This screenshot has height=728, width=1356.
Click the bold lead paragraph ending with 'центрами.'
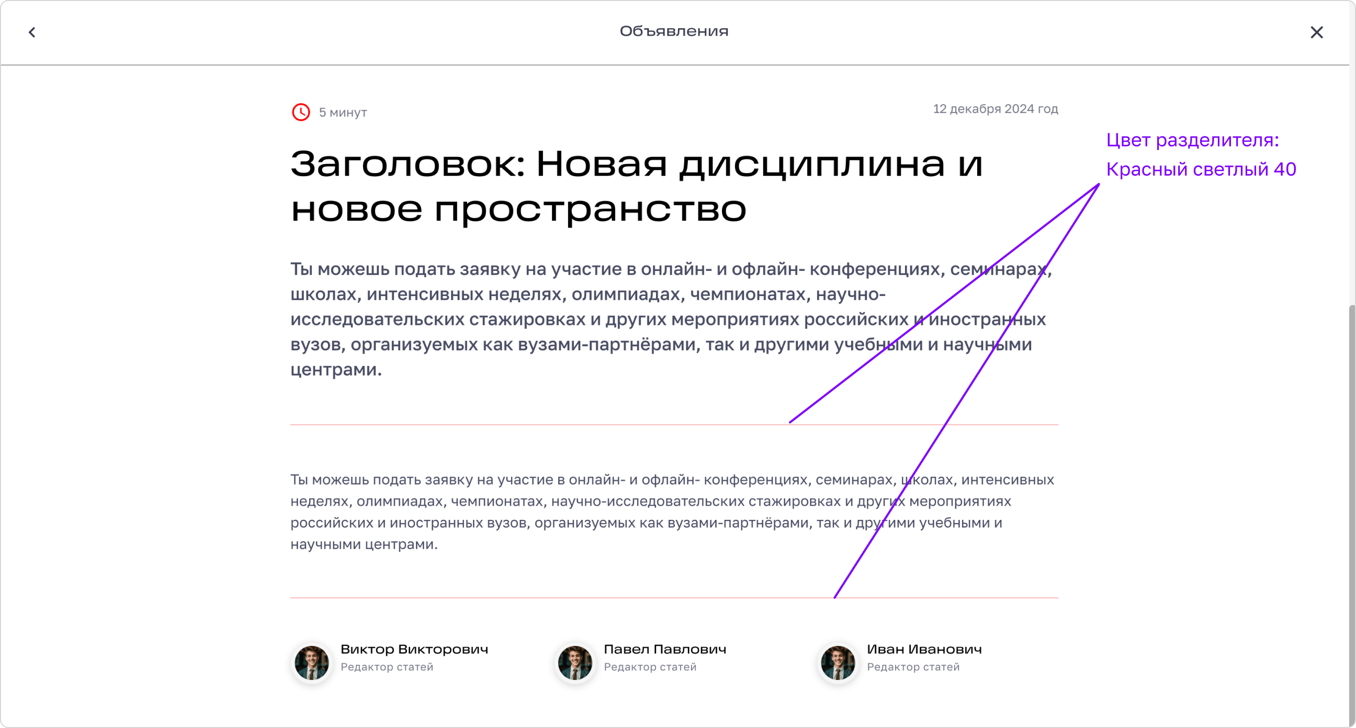coord(672,319)
